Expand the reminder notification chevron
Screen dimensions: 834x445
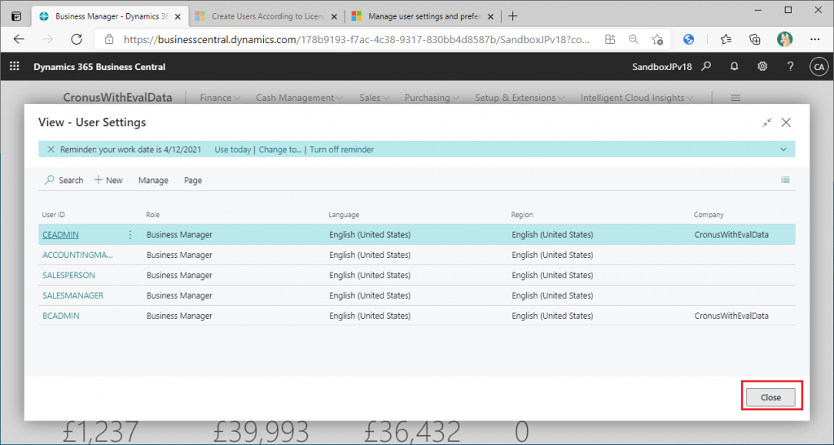pos(784,149)
